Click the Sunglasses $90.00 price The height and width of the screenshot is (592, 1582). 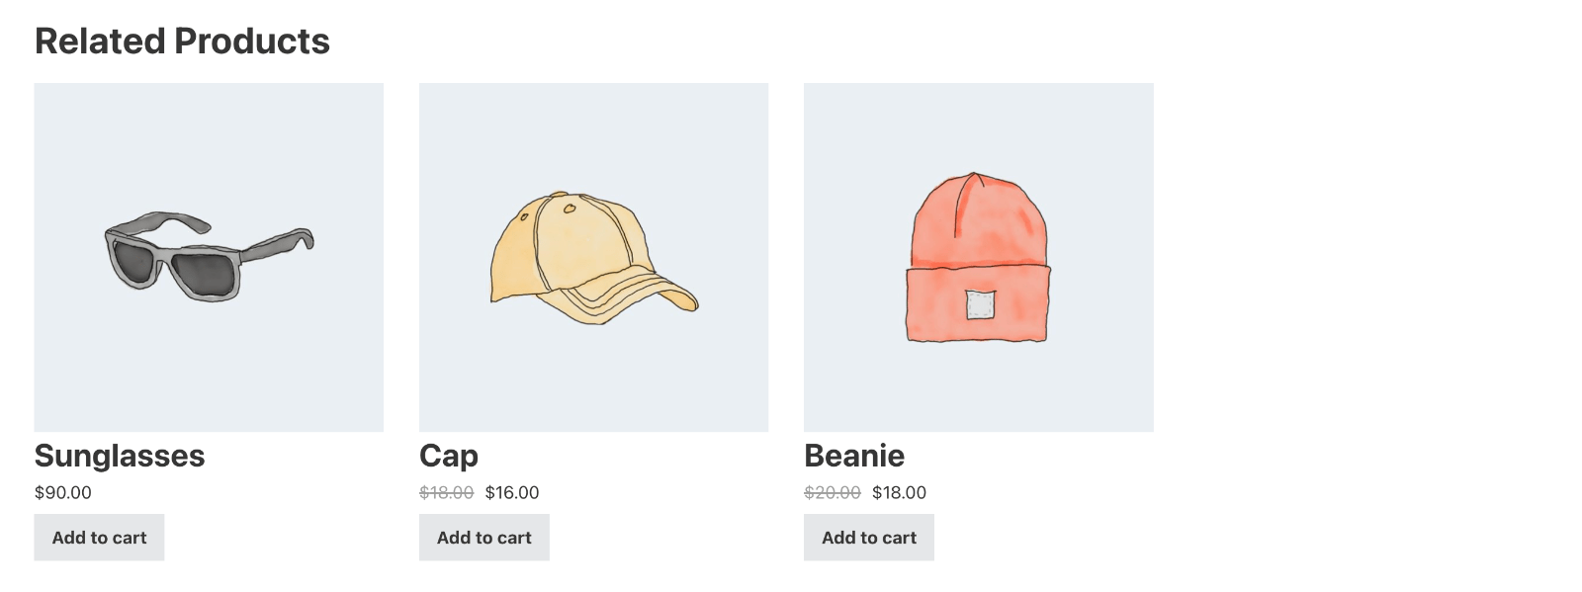point(63,492)
